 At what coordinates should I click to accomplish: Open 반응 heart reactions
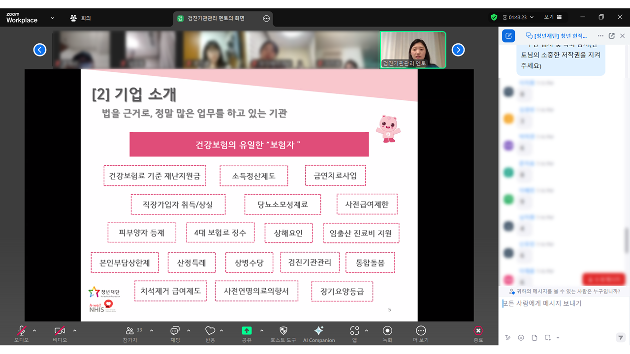(210, 331)
